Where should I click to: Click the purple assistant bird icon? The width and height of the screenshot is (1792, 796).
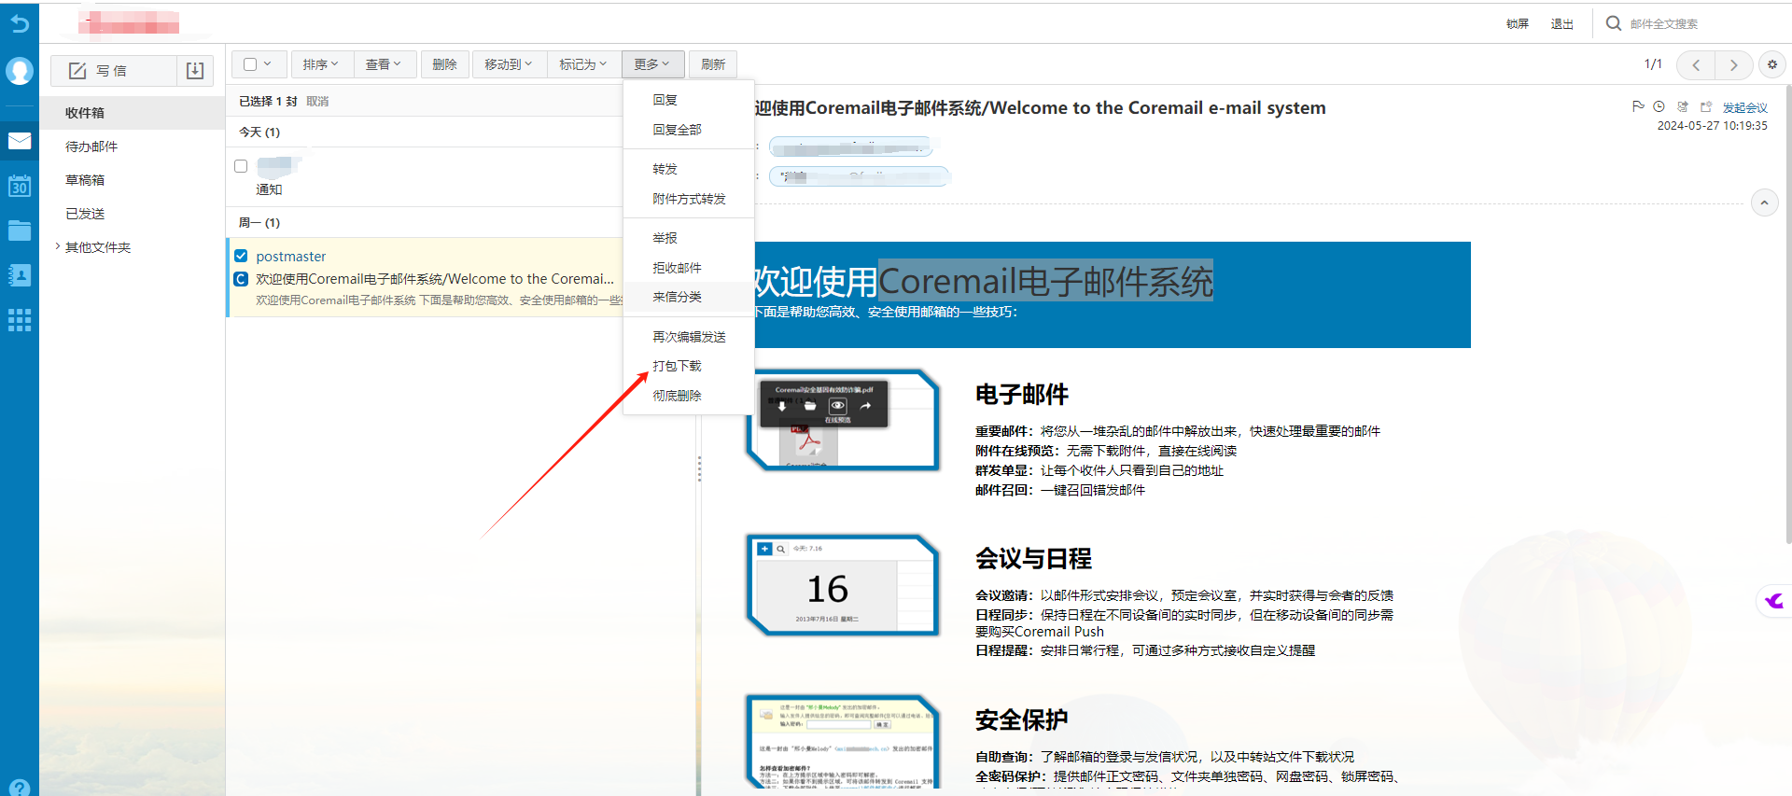(x=1774, y=601)
